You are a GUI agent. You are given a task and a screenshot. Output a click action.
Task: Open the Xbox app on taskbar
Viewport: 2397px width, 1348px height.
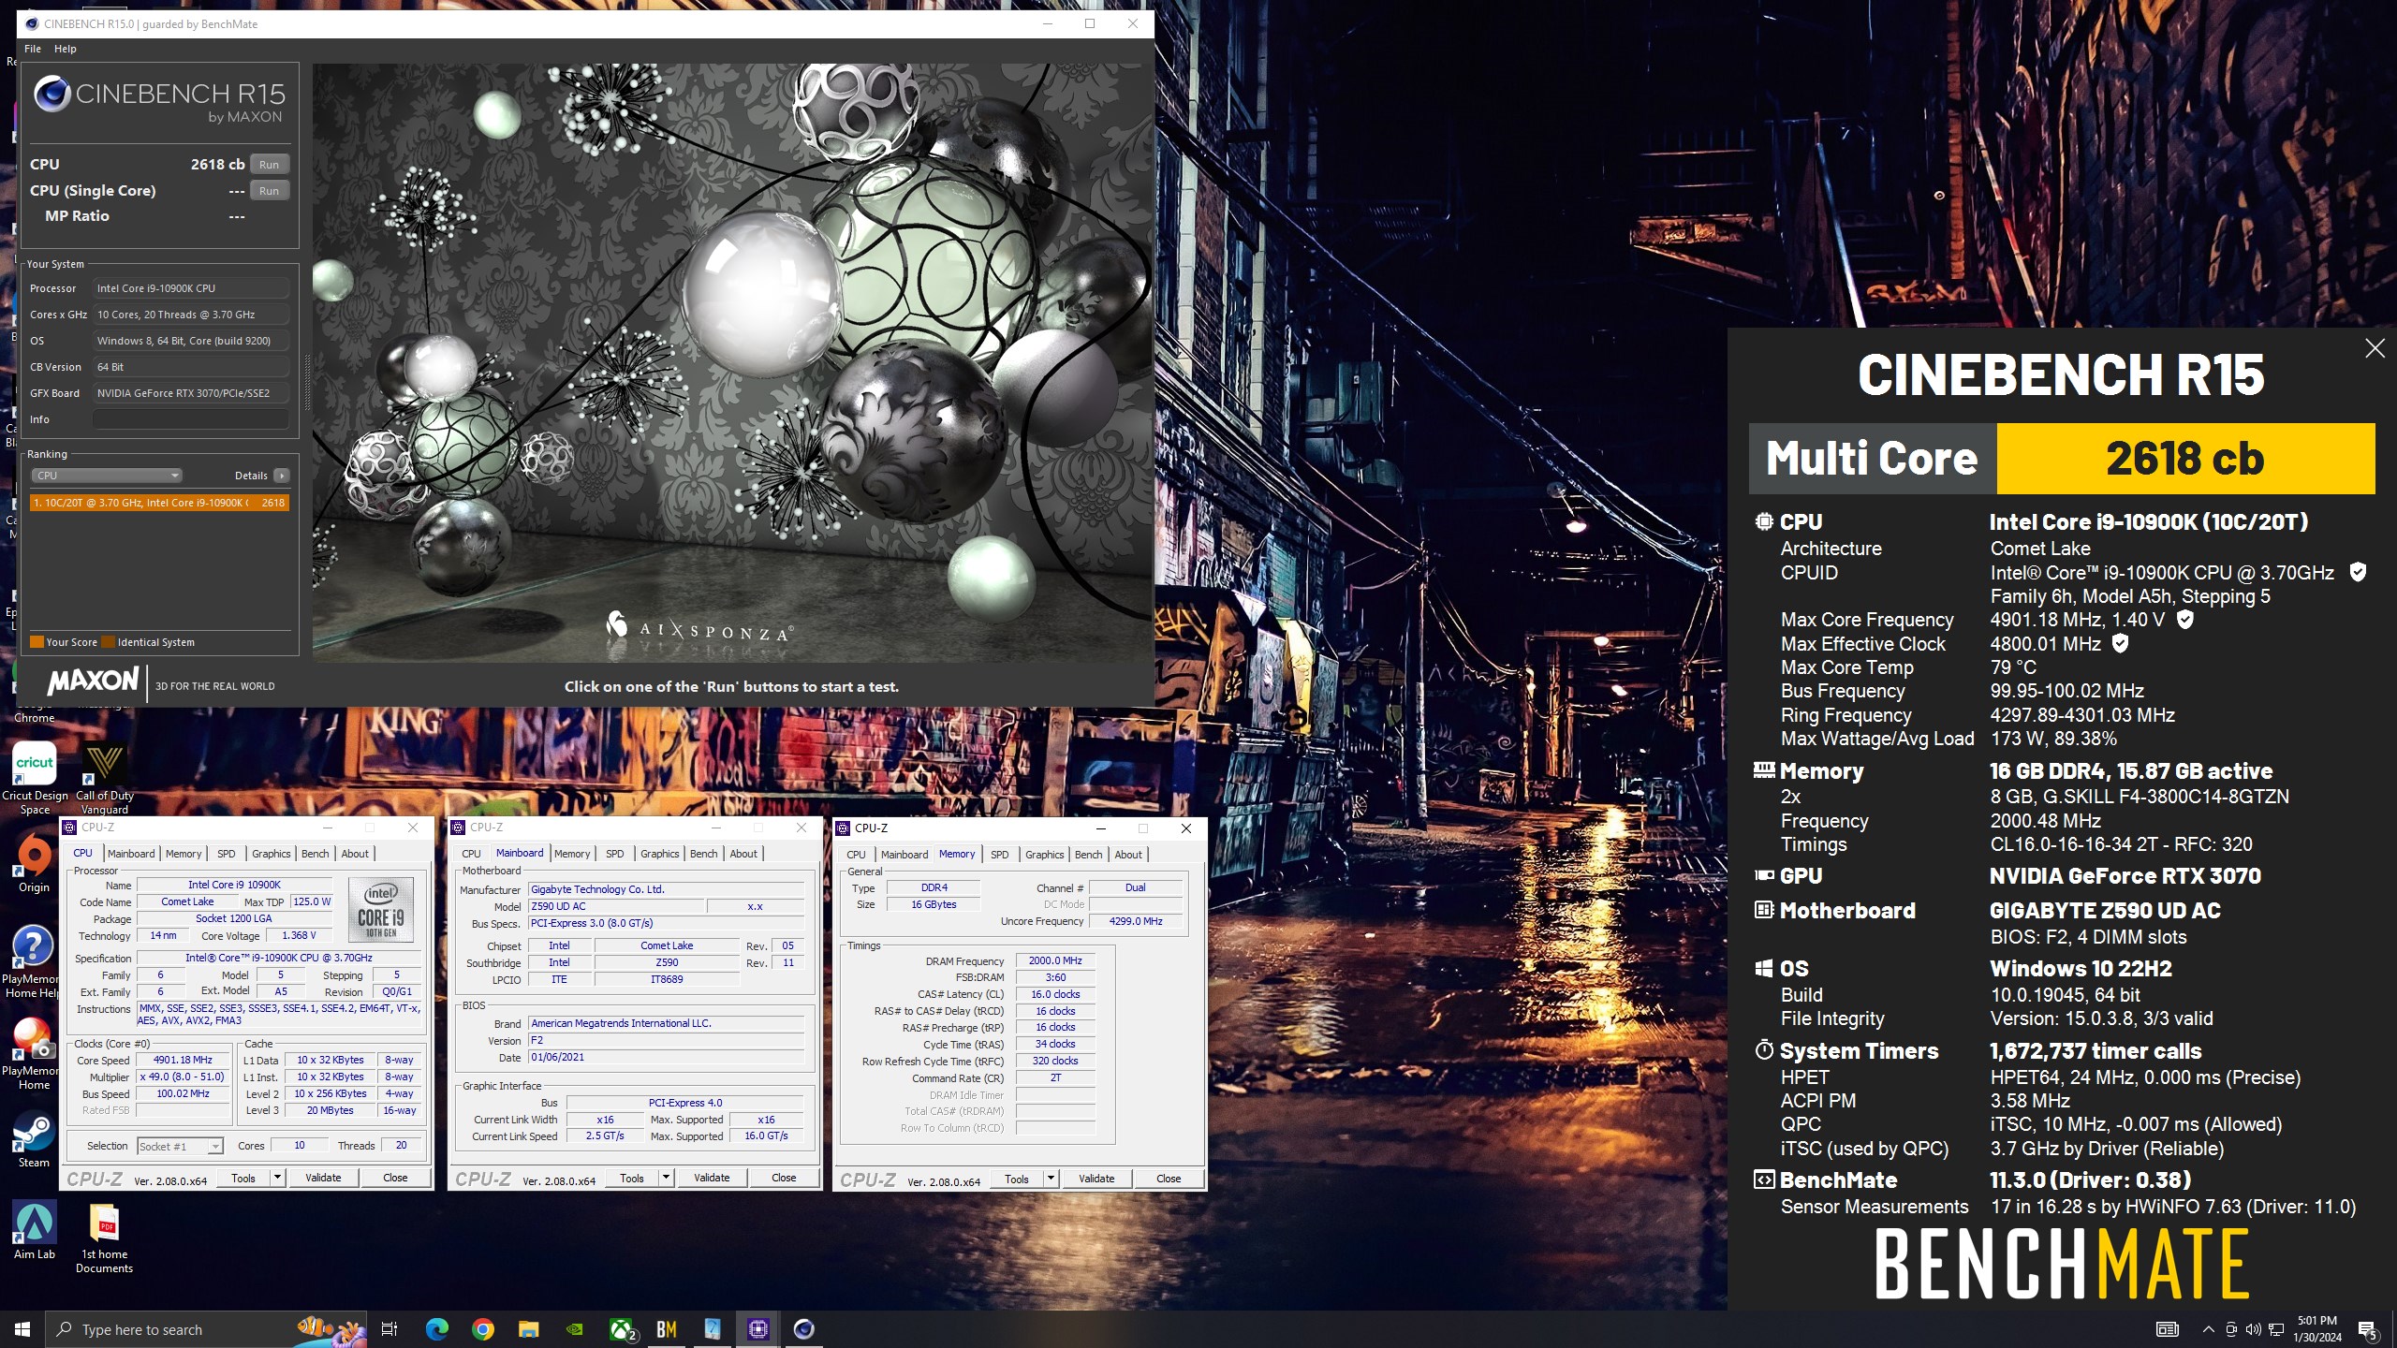click(x=622, y=1329)
